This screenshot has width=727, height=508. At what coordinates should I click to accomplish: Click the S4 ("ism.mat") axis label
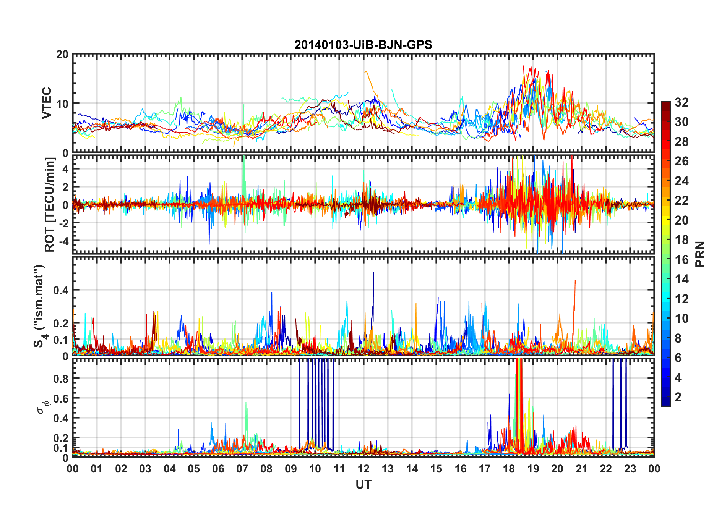tap(39, 306)
